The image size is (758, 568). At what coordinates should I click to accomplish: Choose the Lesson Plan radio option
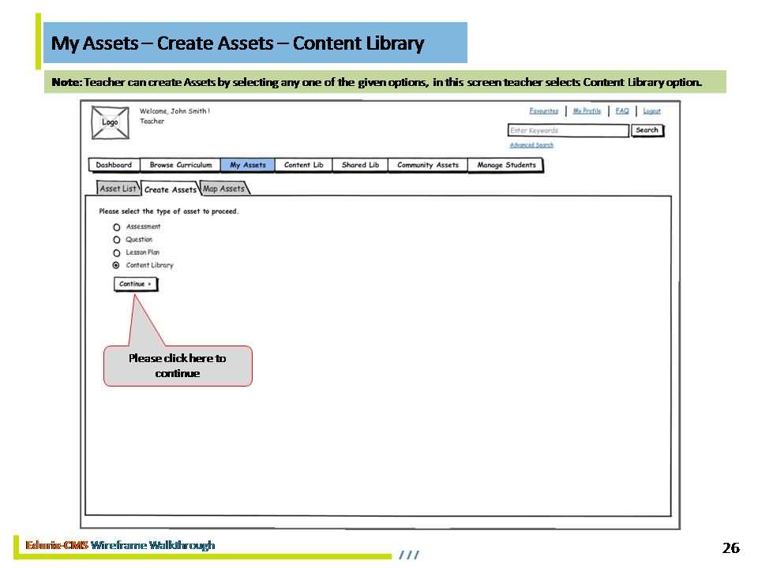coord(117,253)
